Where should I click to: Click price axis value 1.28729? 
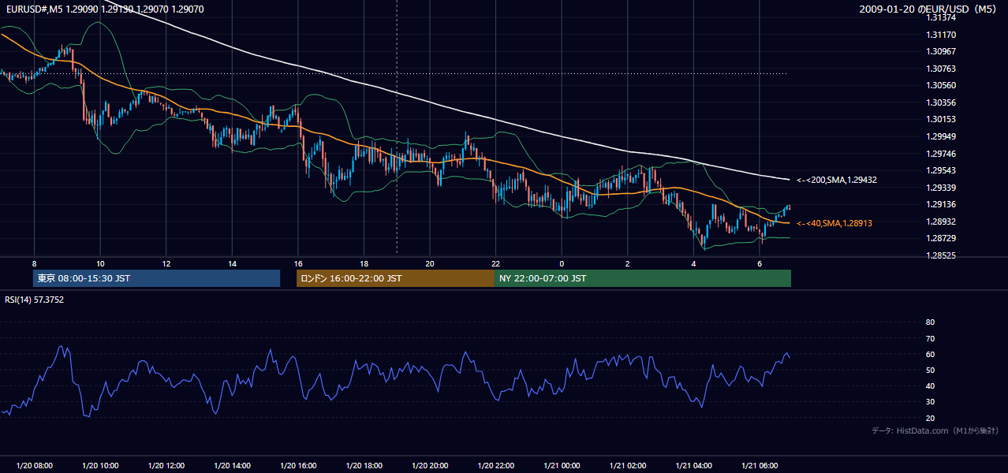941,238
